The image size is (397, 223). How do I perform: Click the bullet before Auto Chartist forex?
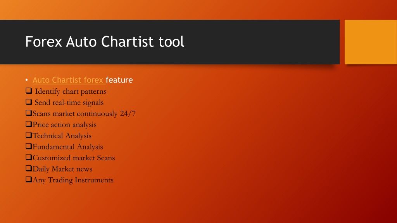point(27,80)
